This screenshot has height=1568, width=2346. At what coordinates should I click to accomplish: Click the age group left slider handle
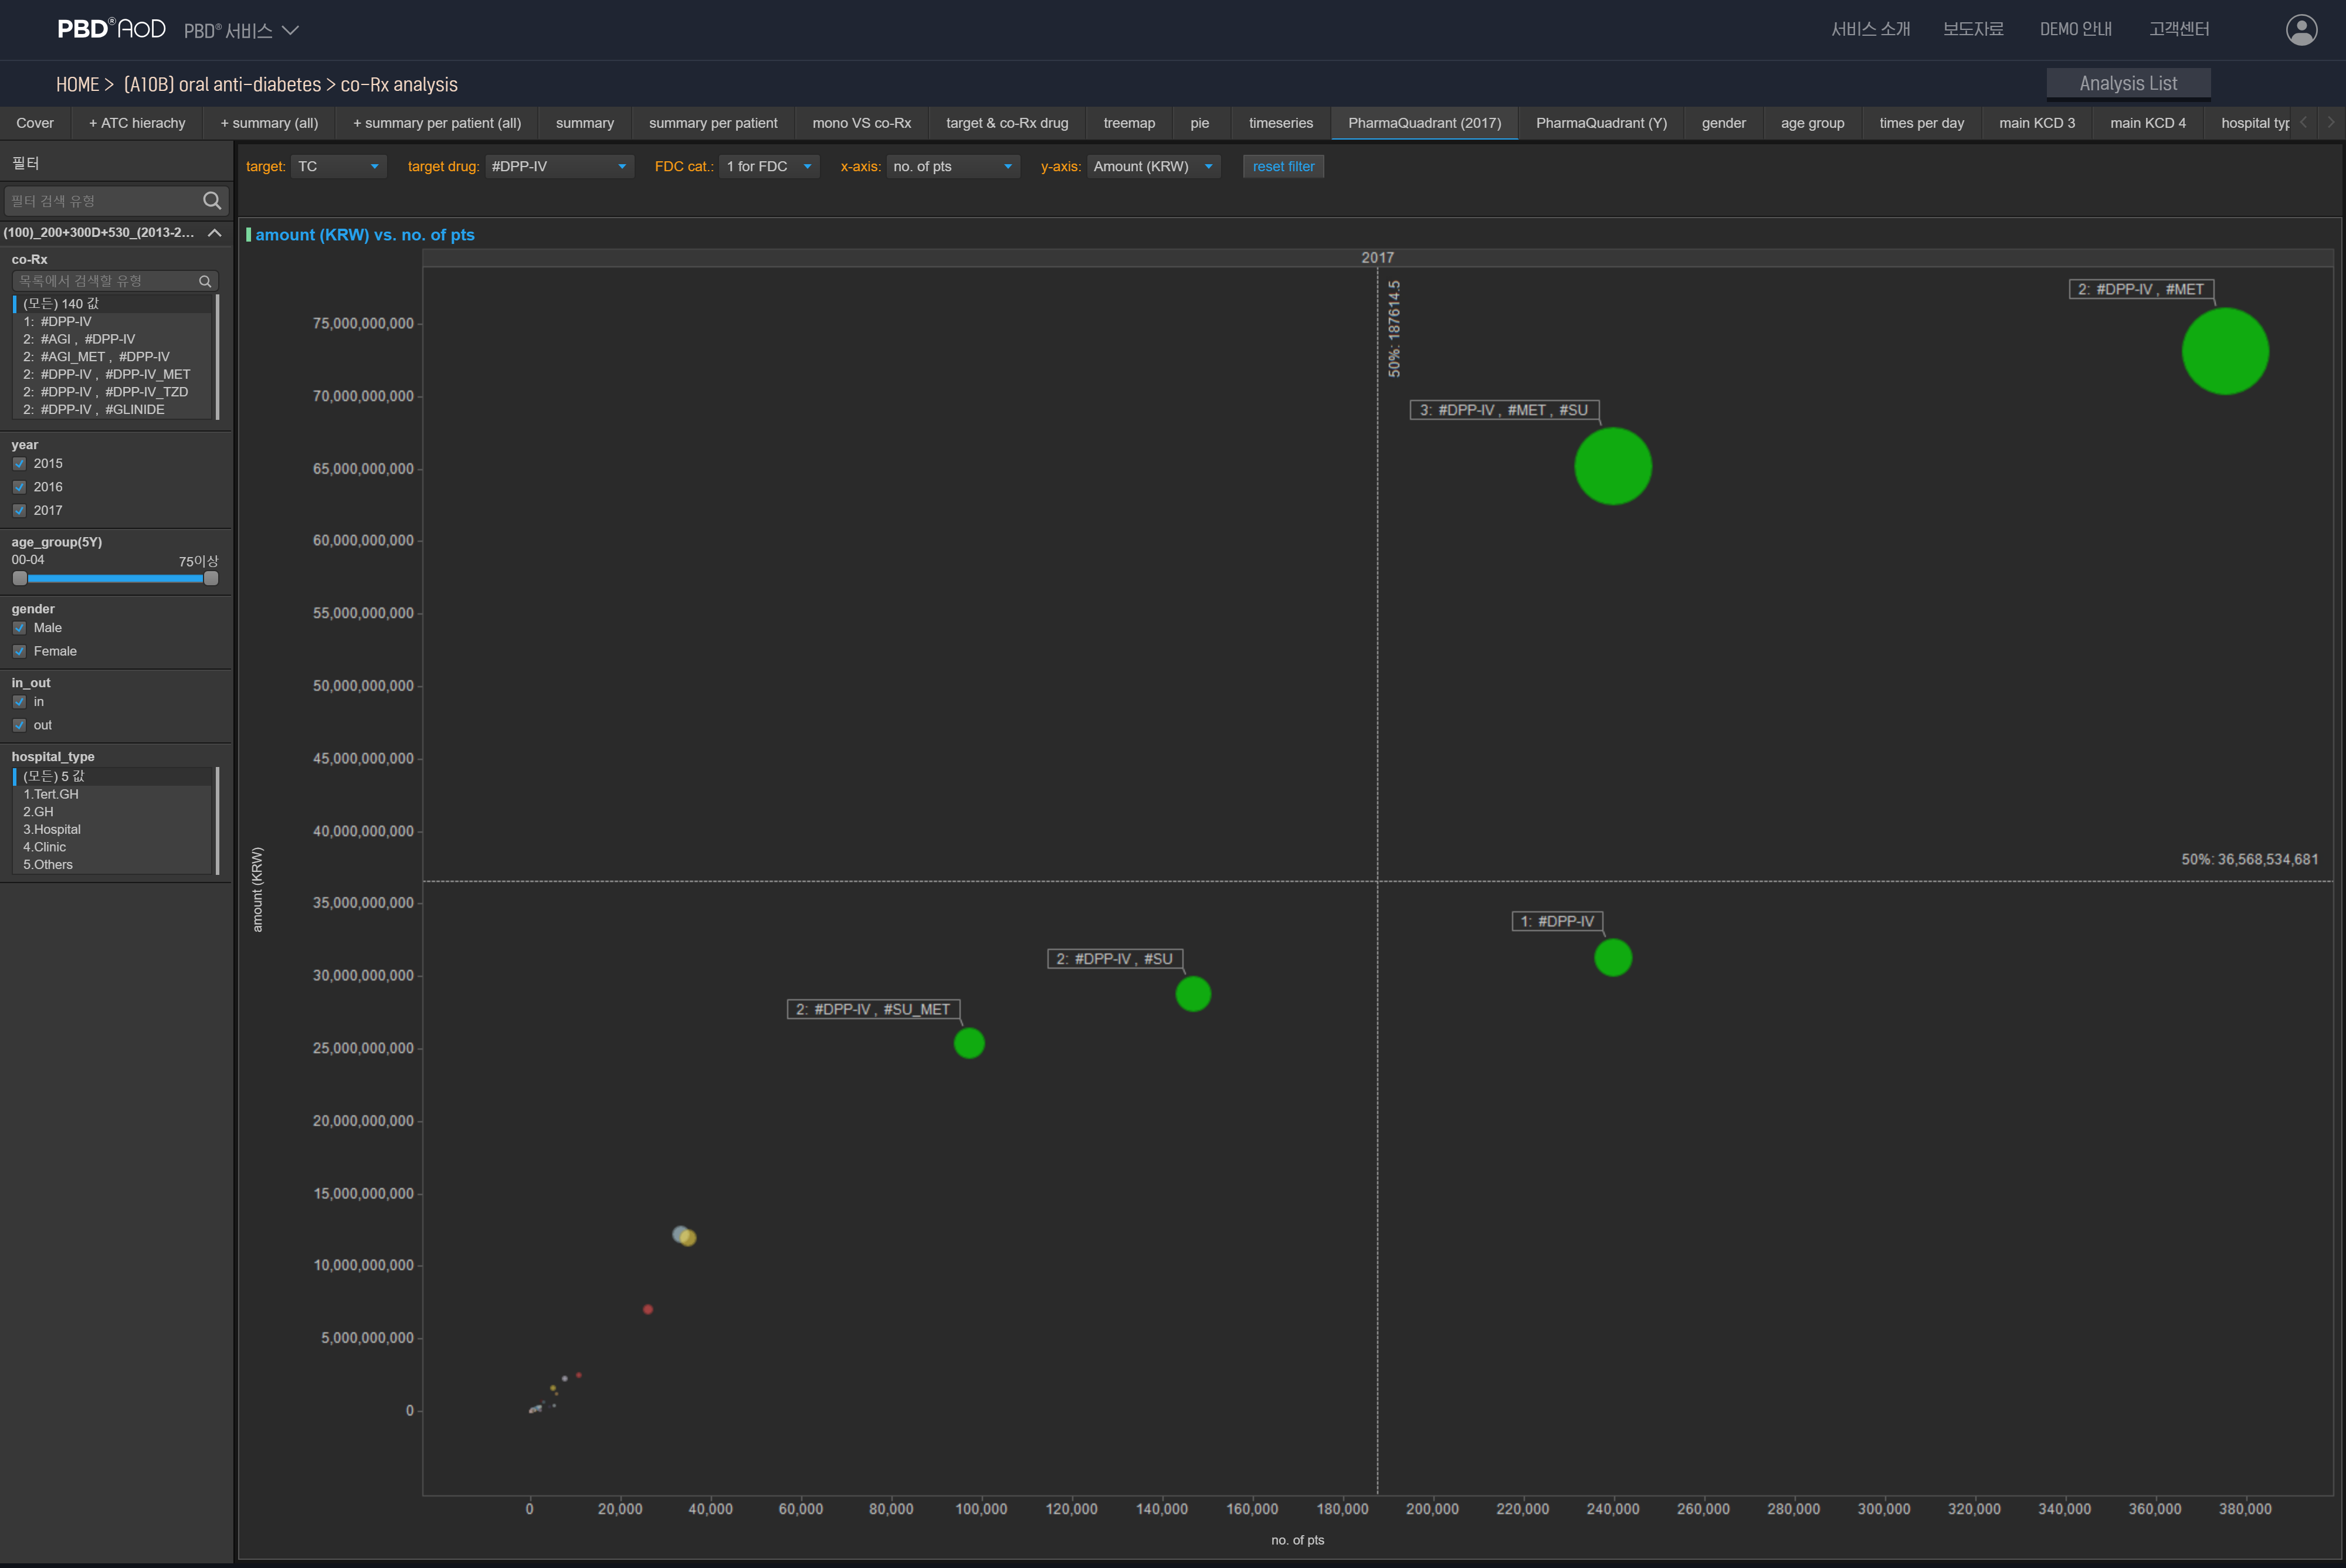click(20, 578)
